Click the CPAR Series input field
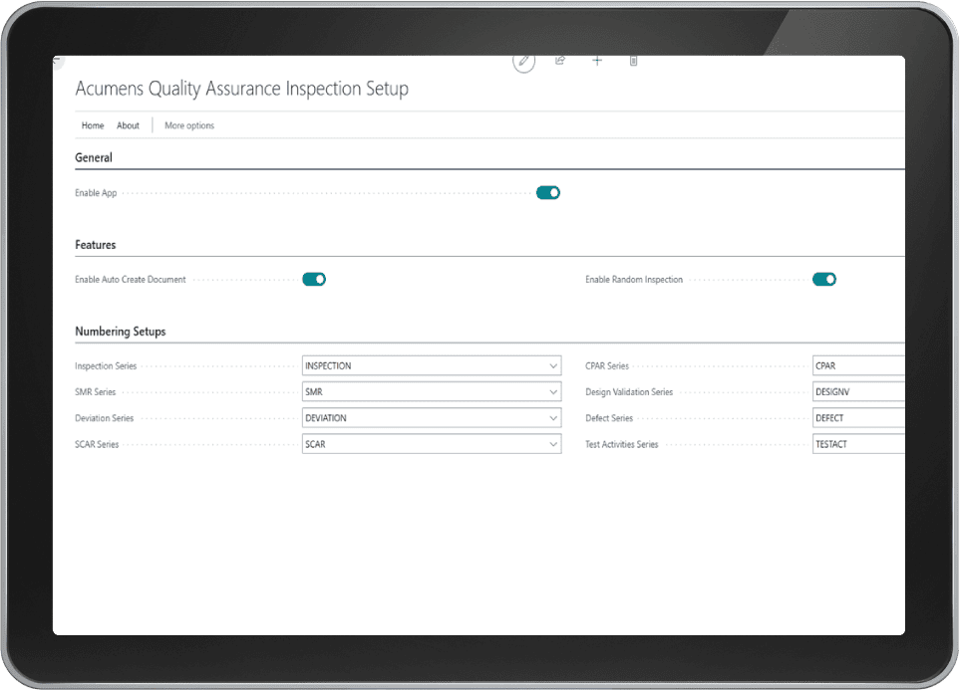The height and width of the screenshot is (690, 960). click(858, 365)
